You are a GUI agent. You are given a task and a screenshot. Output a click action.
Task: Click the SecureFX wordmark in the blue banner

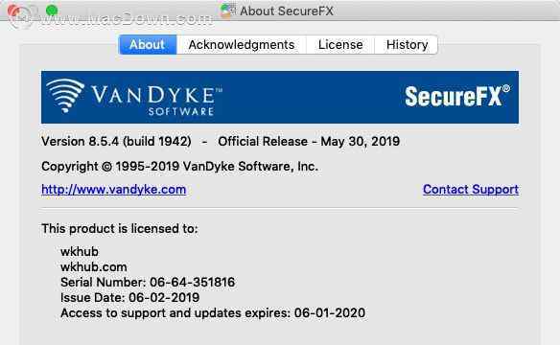457,96
